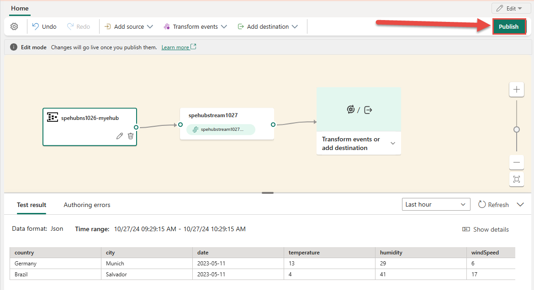This screenshot has width=534, height=290.
Task: Zoom in with the plus button
Action: [x=516, y=89]
